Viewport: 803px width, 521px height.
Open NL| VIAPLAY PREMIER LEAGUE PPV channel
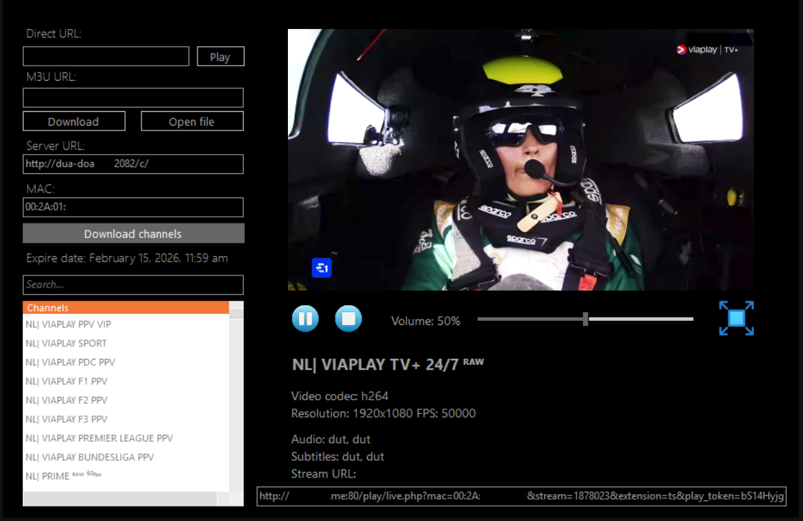tap(99, 438)
